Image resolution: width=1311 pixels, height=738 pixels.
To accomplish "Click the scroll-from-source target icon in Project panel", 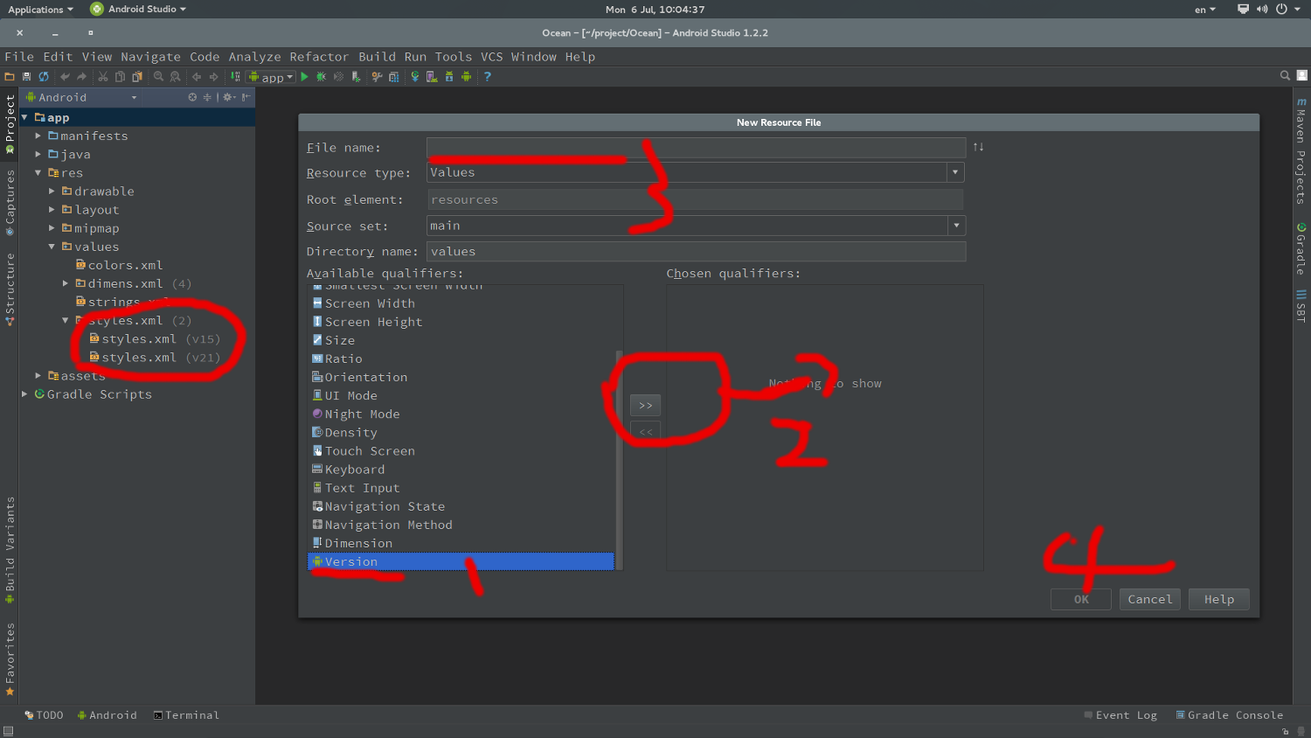I will (x=192, y=97).
